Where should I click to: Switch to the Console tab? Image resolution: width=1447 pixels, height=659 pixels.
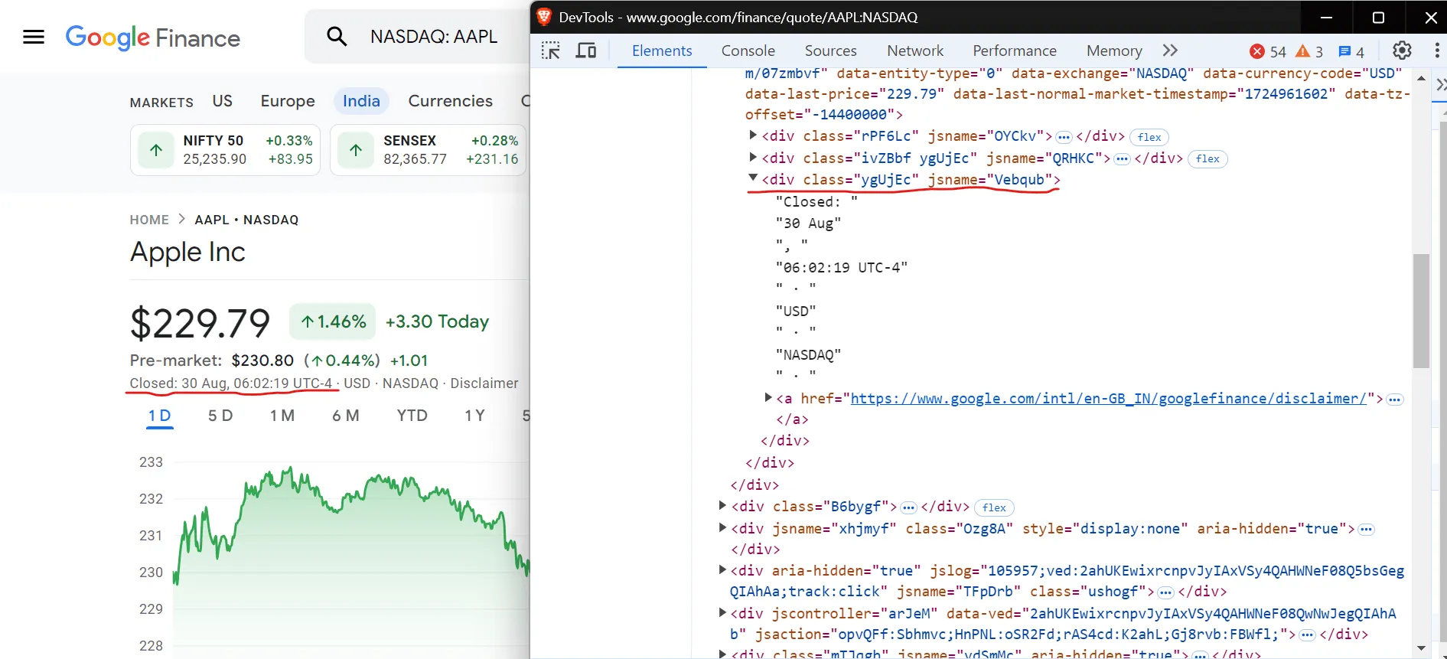coord(748,51)
